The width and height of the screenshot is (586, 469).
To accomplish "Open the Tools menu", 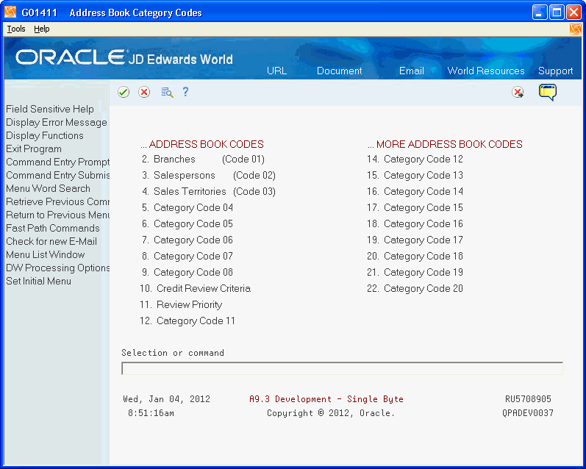I will point(16,29).
